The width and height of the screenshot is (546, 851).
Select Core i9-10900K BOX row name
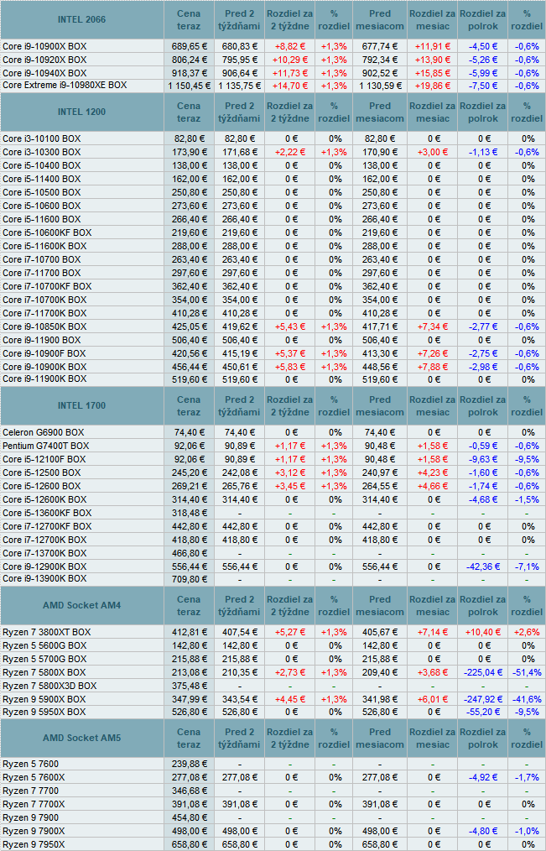(44, 367)
